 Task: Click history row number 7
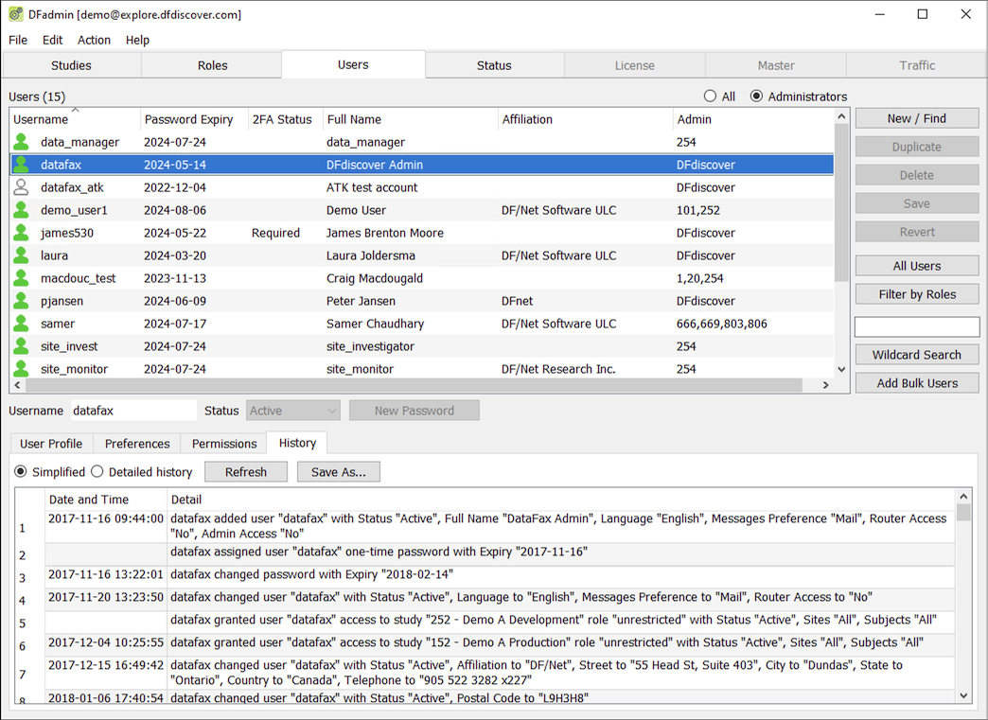(23, 674)
